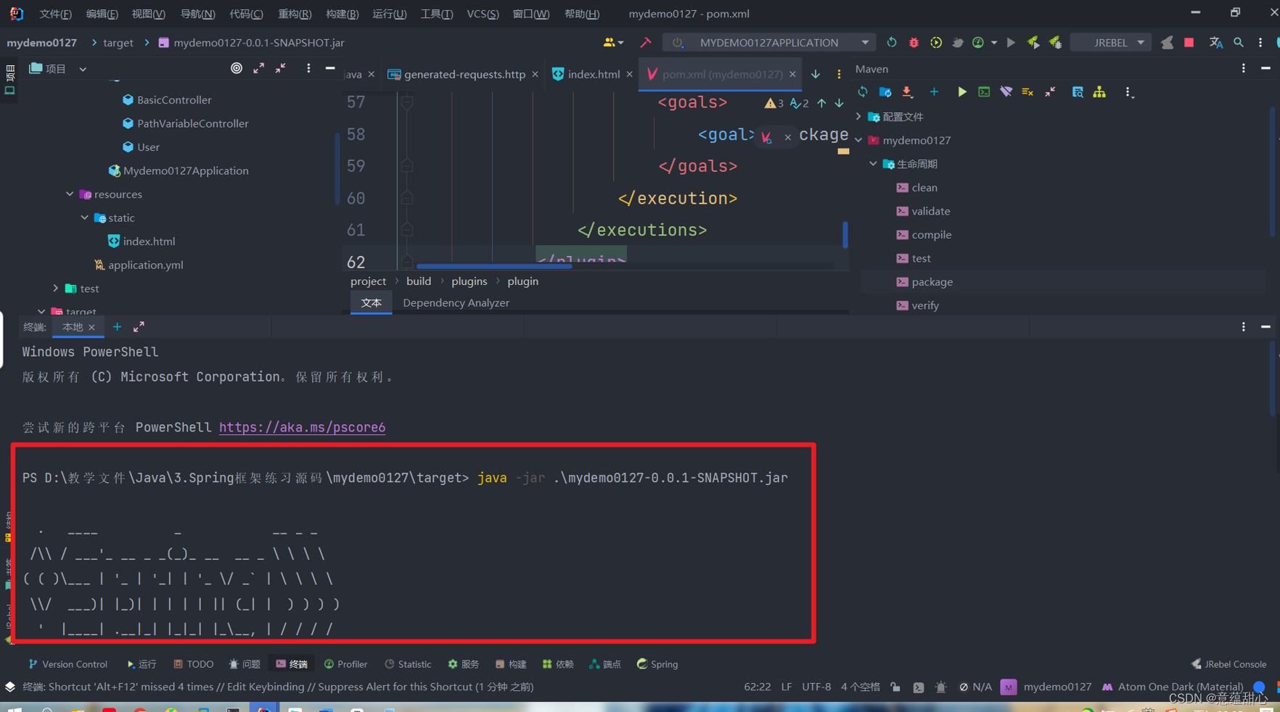Click Maven download sources icon

tap(907, 92)
